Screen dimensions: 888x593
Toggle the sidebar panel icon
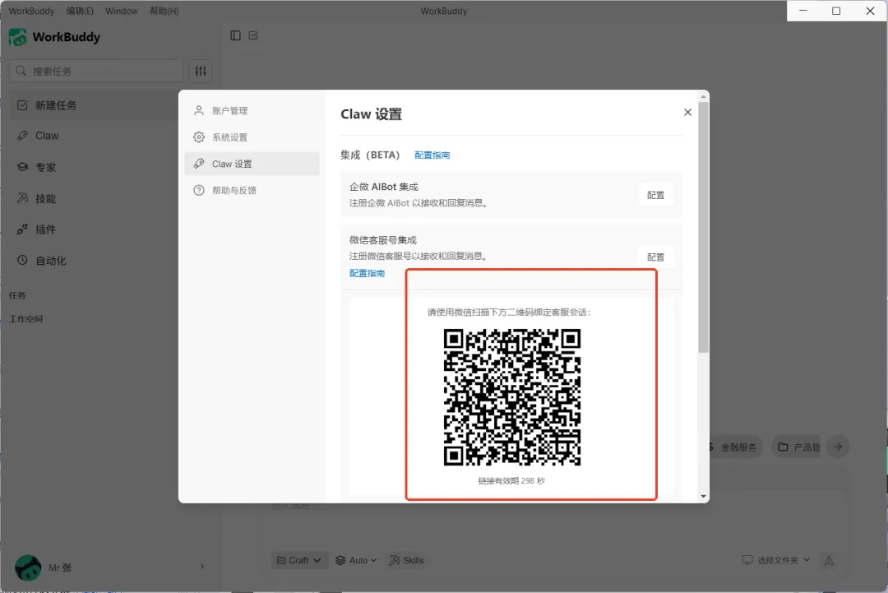[236, 35]
